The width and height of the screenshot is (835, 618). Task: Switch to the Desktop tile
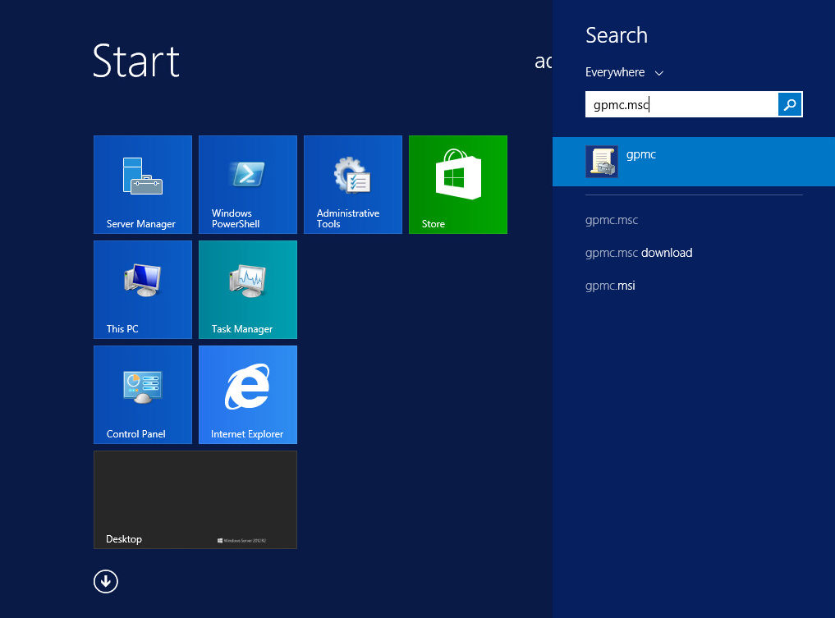[195, 500]
